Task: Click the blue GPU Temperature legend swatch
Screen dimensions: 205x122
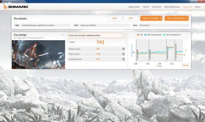Action: click(x=145, y=35)
